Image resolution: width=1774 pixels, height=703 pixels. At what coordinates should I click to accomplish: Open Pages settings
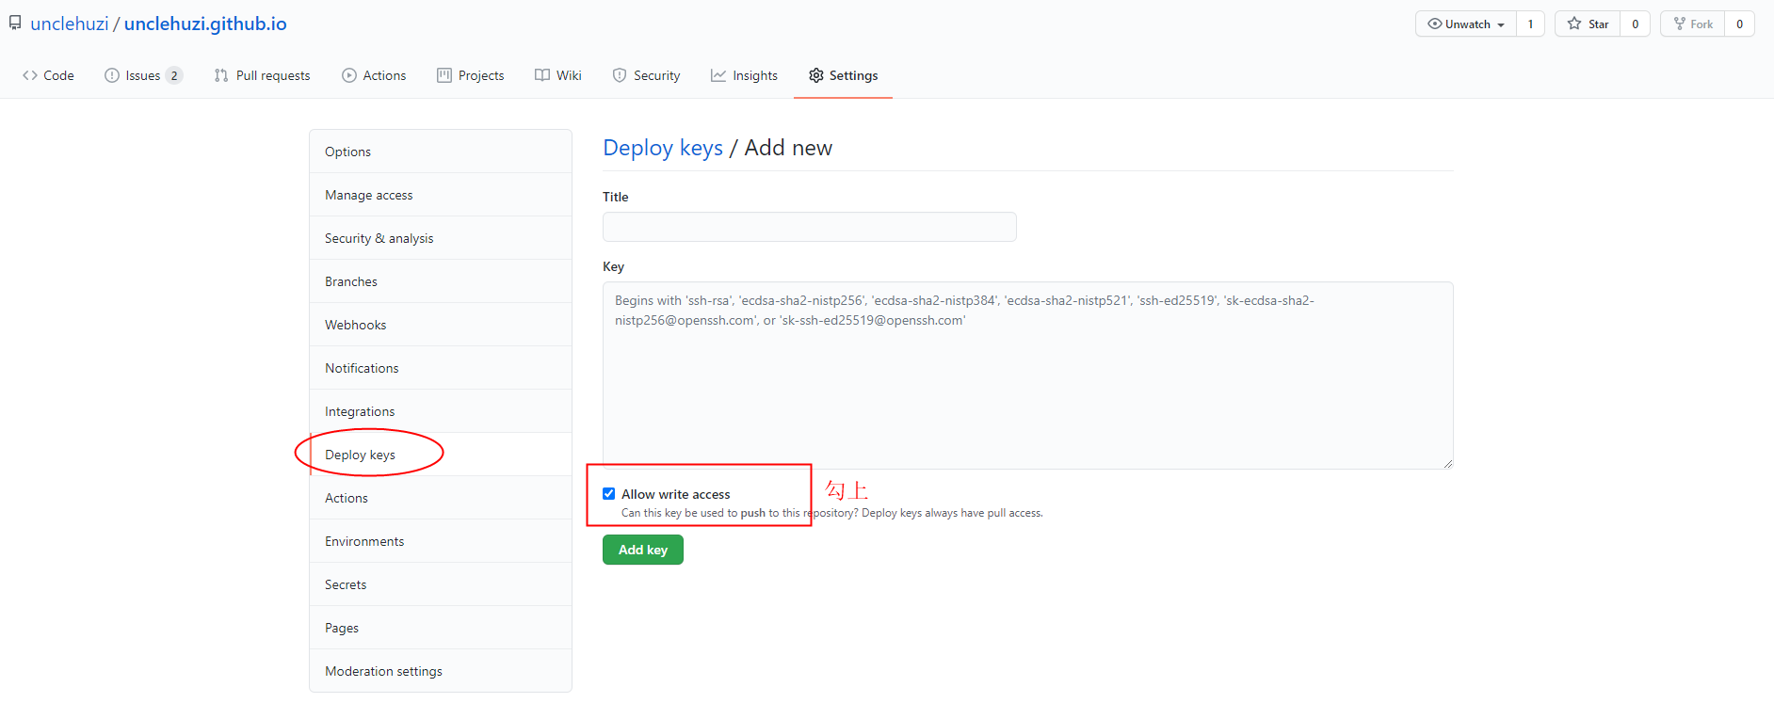[x=441, y=628]
